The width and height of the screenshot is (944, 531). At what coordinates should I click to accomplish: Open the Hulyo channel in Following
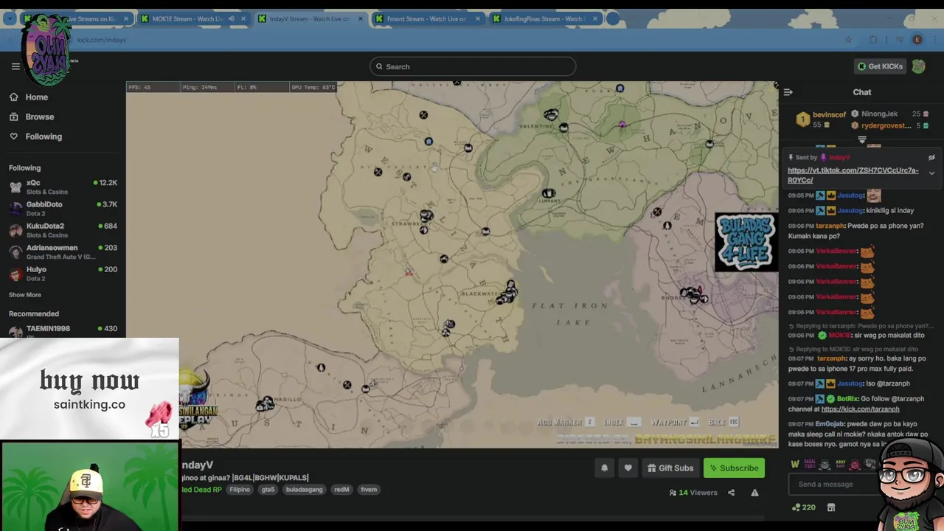tap(63, 274)
